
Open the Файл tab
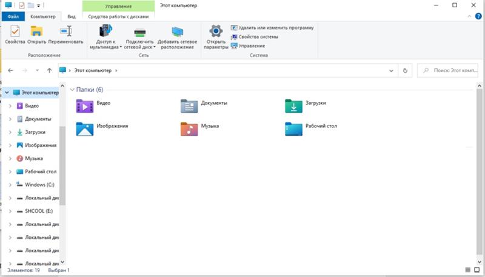click(x=13, y=17)
